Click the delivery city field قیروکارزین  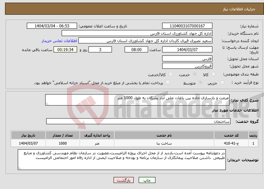[x=187, y=66]
